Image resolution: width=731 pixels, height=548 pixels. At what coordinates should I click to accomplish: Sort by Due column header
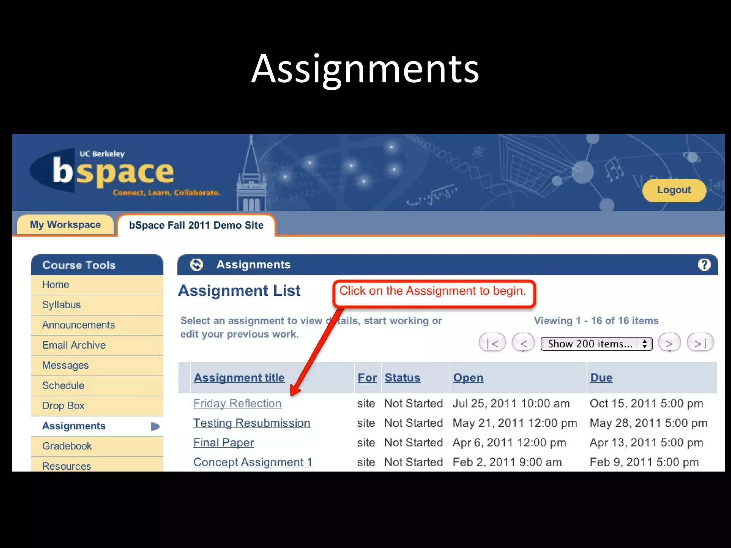click(x=601, y=377)
